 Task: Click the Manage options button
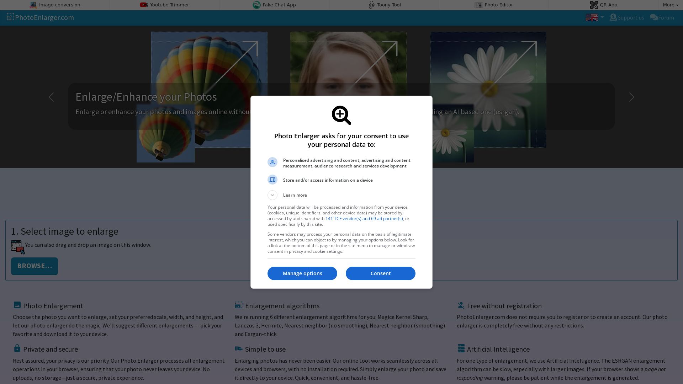tap(302, 273)
